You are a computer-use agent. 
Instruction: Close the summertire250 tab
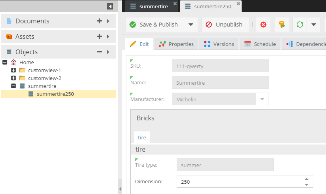tap(238, 4)
